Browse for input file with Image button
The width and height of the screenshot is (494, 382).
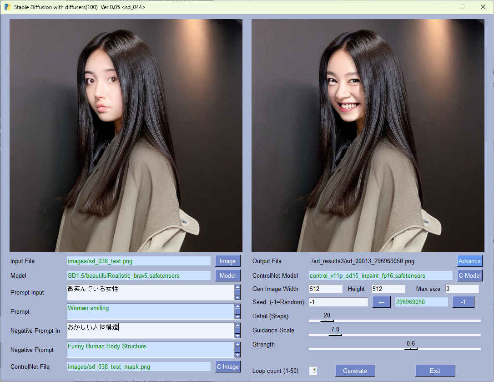point(227,261)
